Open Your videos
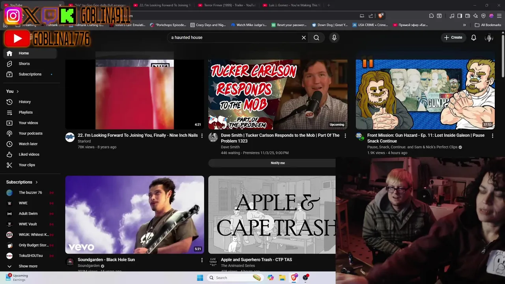This screenshot has width=505, height=284. coord(30,123)
